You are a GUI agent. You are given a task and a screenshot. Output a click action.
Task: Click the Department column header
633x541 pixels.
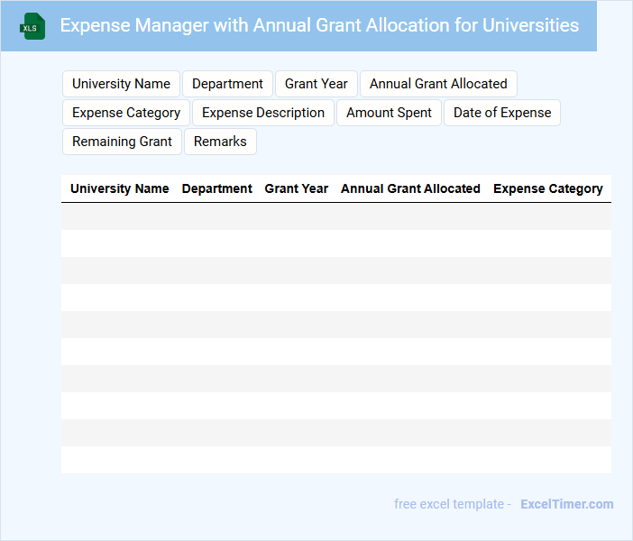217,188
